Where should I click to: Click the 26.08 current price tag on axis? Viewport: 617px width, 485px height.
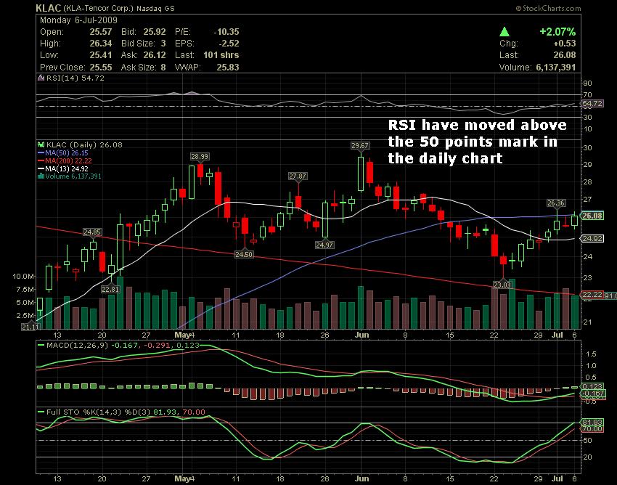tap(592, 216)
